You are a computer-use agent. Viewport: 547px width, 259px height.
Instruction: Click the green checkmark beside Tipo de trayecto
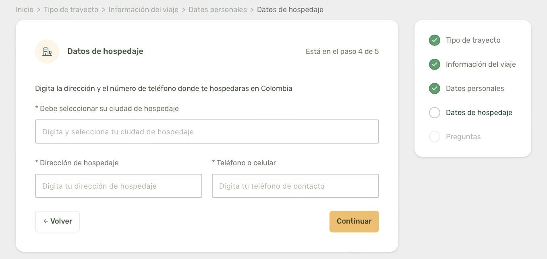[x=435, y=40]
